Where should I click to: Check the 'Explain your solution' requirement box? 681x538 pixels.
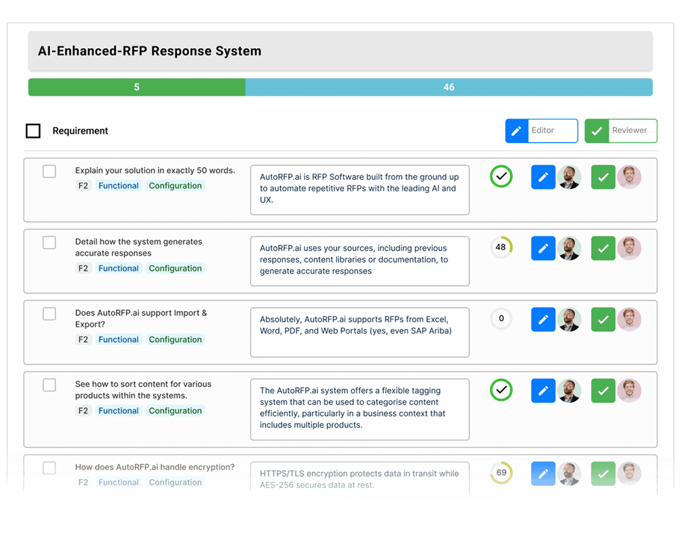click(x=49, y=171)
